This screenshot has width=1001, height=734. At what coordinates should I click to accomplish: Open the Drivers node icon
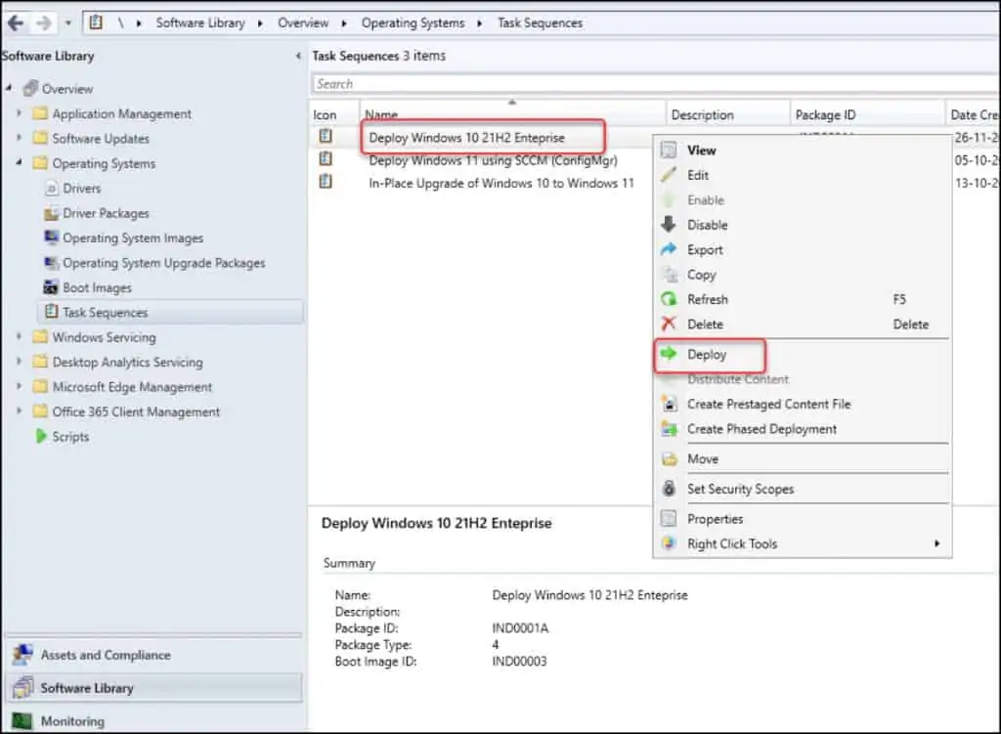pyautogui.click(x=51, y=189)
